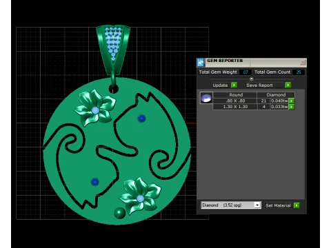Click the upper left flower on pendant
Viewport: 331px width, 248px height.
[94, 108]
